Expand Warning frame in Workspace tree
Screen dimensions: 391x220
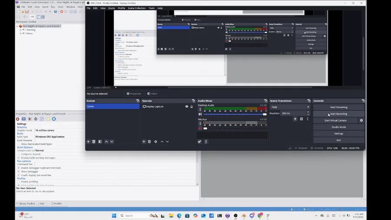pyautogui.click(x=21, y=30)
